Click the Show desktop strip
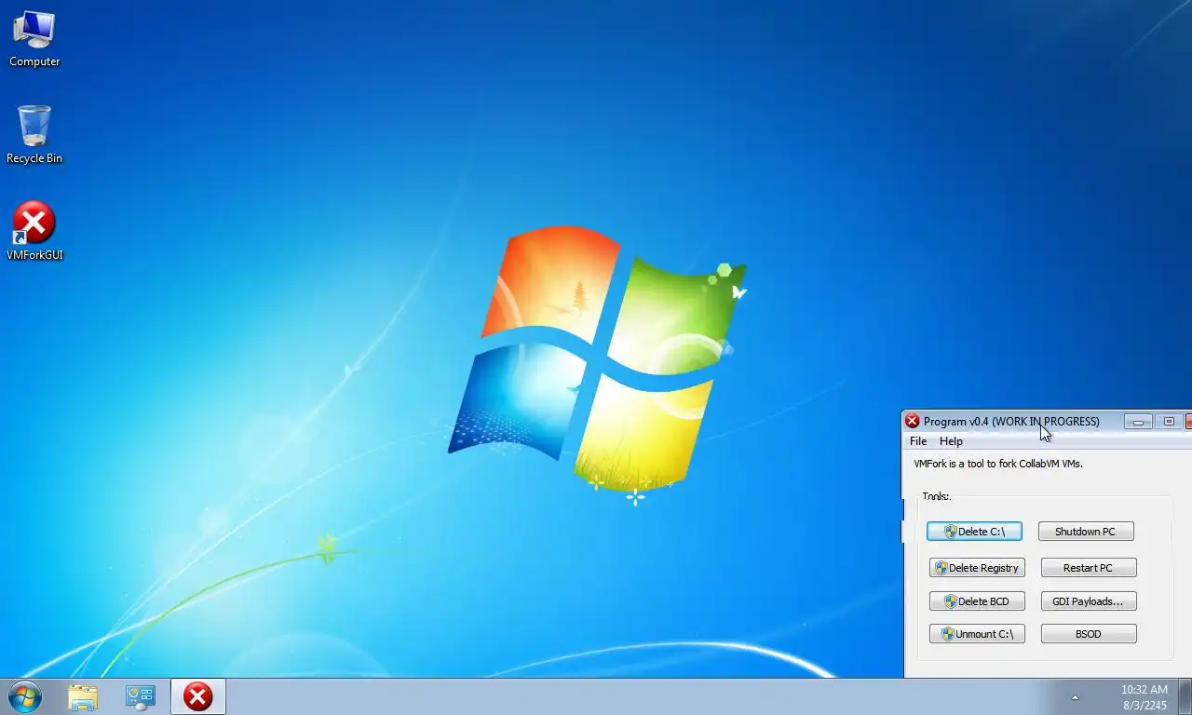1192x715 pixels. click(x=1185, y=697)
